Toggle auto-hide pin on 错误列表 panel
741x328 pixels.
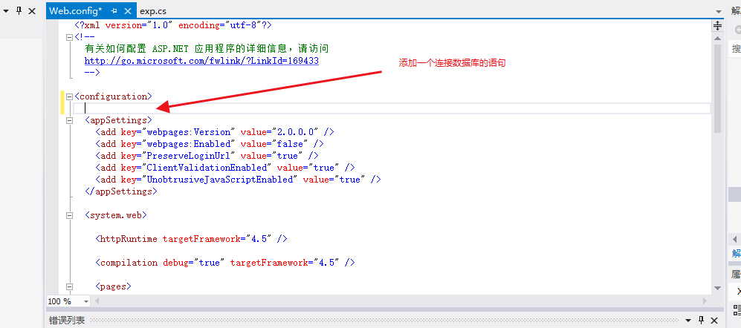click(702, 320)
